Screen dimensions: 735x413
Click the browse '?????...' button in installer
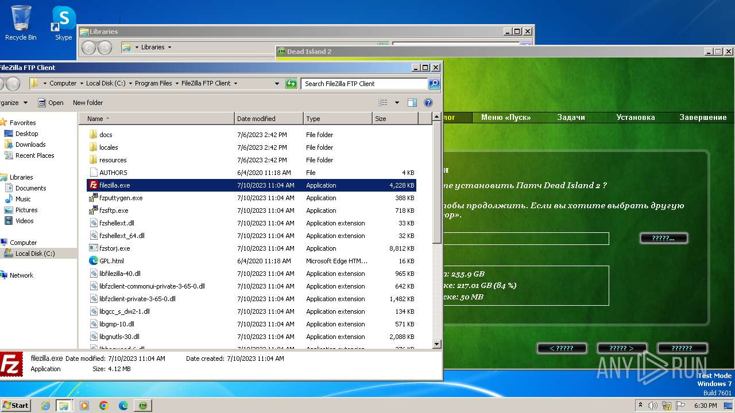click(x=663, y=238)
